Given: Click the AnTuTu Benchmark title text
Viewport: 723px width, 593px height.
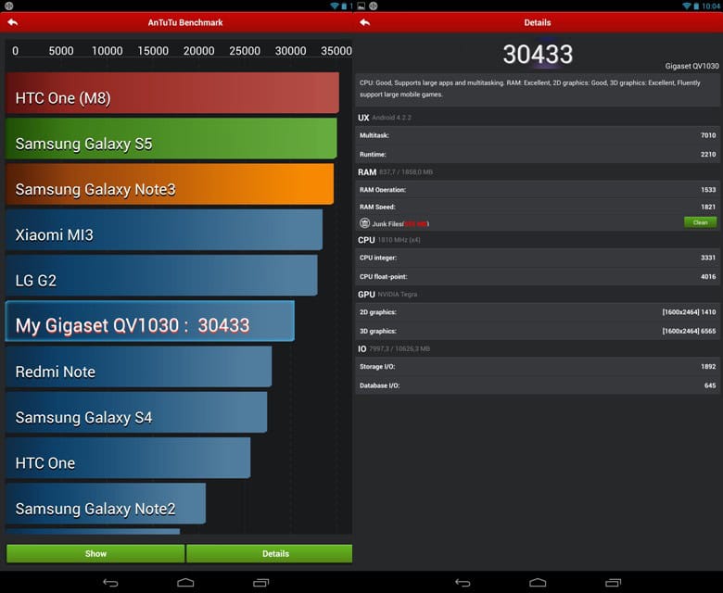Looking at the screenshot, I should click(185, 22).
